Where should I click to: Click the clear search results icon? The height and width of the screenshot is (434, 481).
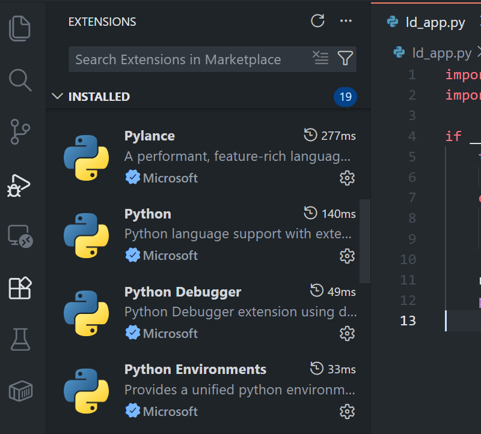tap(320, 59)
